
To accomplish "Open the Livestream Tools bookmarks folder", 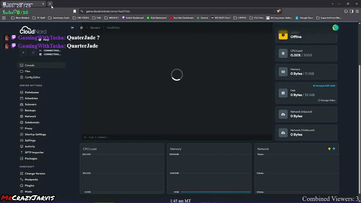I will [x=59, y=18].
